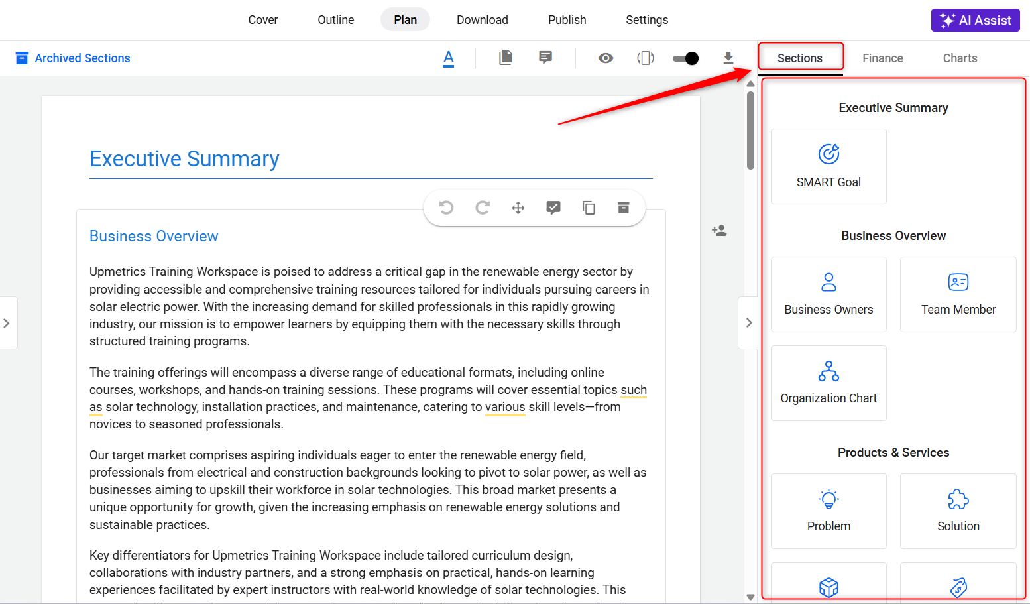This screenshot has width=1030, height=604.
Task: Add the Business Owners section card
Action: [829, 294]
